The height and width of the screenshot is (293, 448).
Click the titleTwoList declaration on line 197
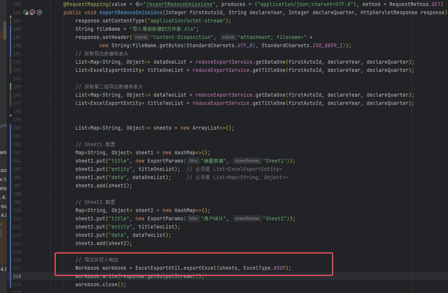pos(165,103)
